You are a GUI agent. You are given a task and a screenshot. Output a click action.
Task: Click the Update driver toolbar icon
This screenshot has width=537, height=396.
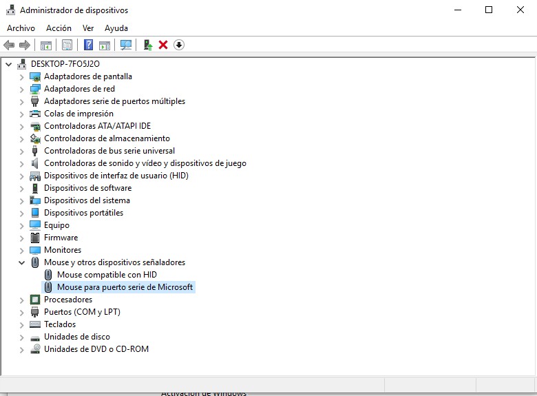pyautogui.click(x=147, y=45)
